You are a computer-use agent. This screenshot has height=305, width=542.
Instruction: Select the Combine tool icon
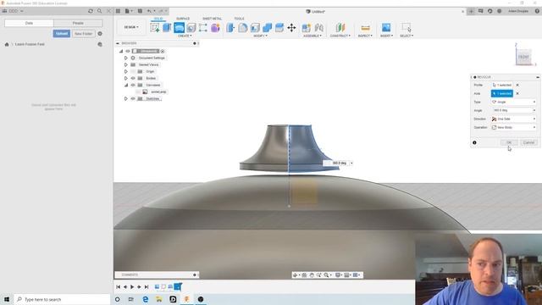coord(268,27)
